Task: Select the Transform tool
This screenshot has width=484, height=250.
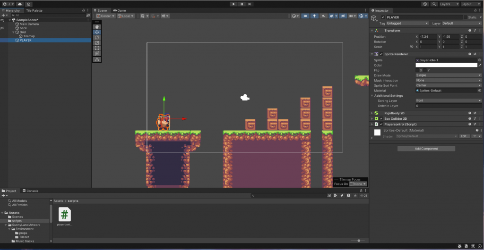Action: click(97, 54)
